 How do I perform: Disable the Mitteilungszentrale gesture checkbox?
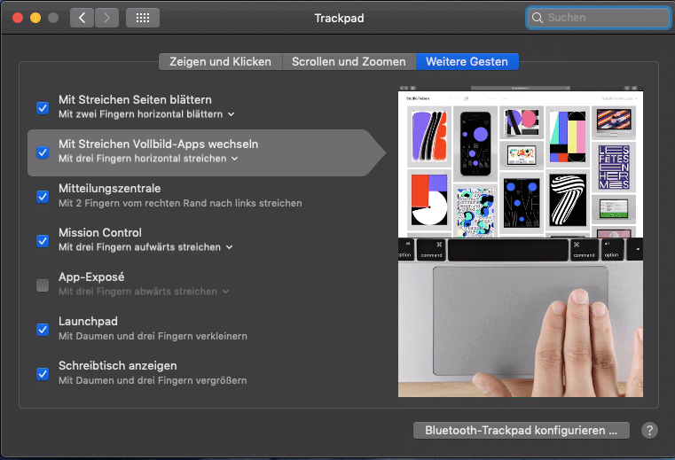(43, 196)
